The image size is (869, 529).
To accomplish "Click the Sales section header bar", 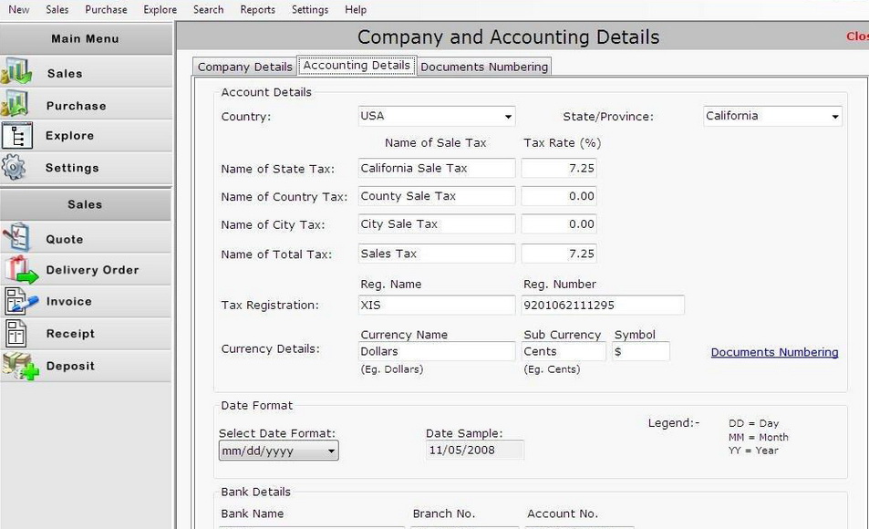I will (x=86, y=204).
